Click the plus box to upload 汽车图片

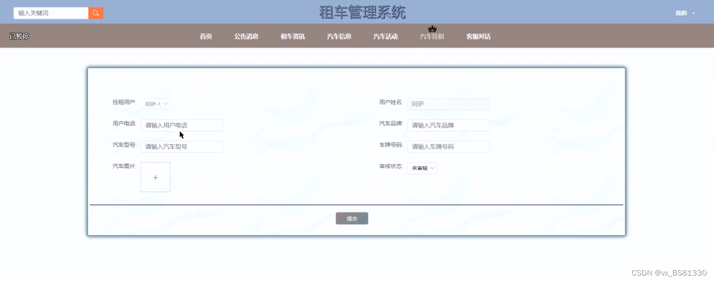tap(155, 177)
